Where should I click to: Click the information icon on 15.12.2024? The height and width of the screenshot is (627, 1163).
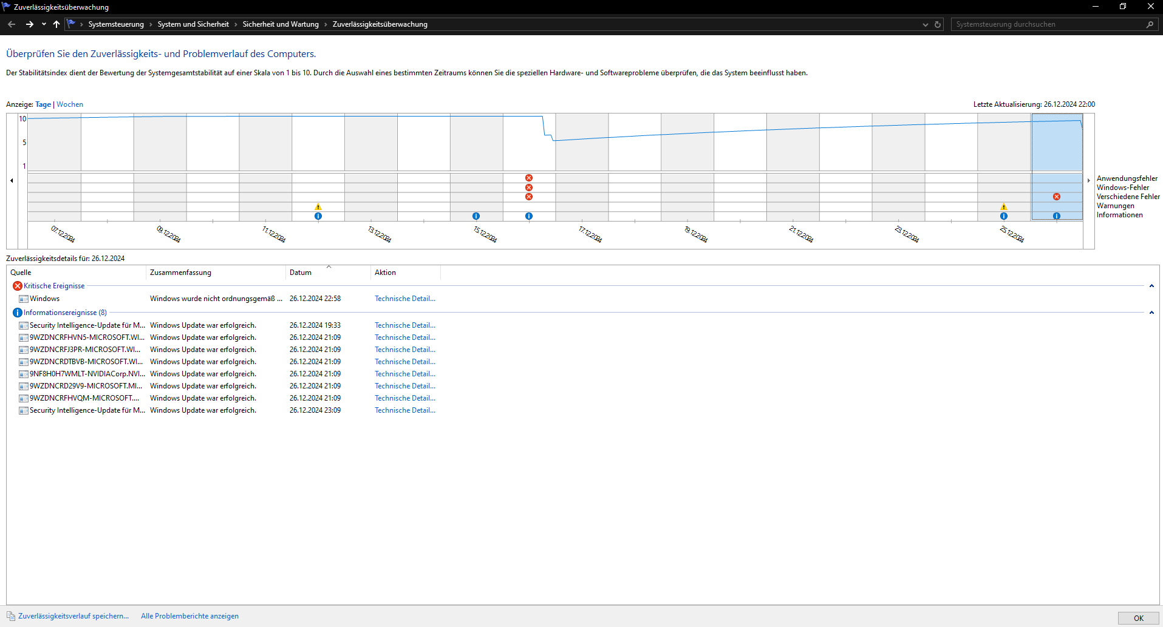(x=476, y=216)
